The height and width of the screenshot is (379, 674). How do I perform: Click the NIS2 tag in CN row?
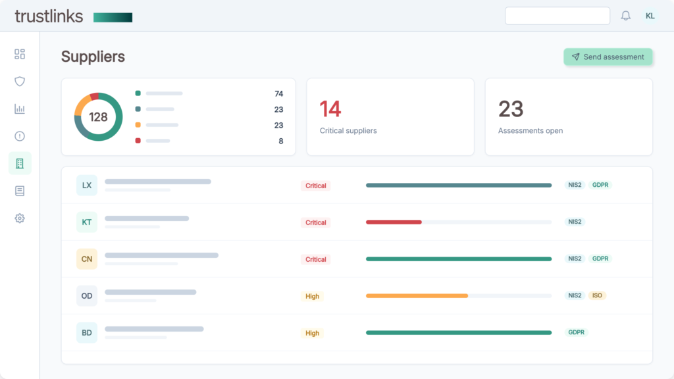click(x=575, y=259)
